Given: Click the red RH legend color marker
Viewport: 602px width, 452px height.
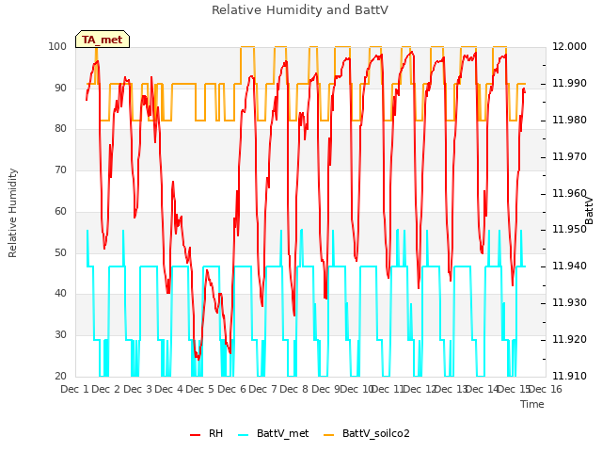Looking at the screenshot, I should [195, 435].
